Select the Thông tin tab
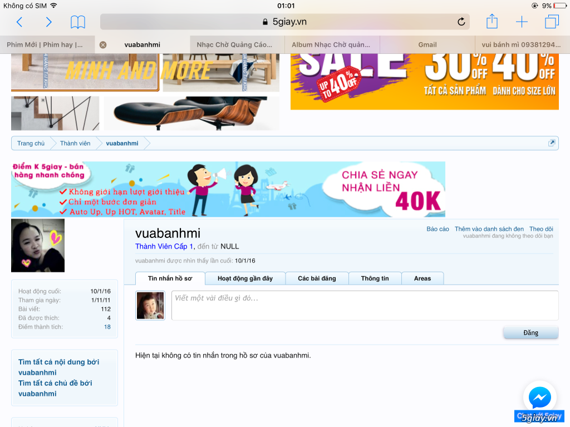 point(375,279)
